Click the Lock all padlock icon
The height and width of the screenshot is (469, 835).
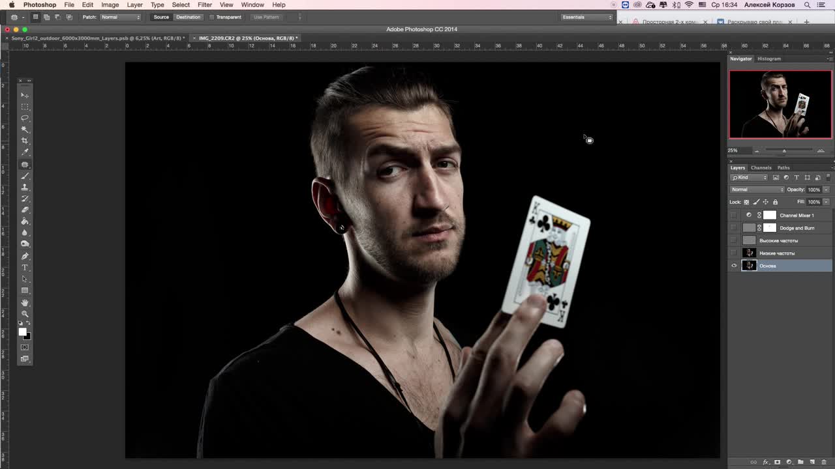775,202
